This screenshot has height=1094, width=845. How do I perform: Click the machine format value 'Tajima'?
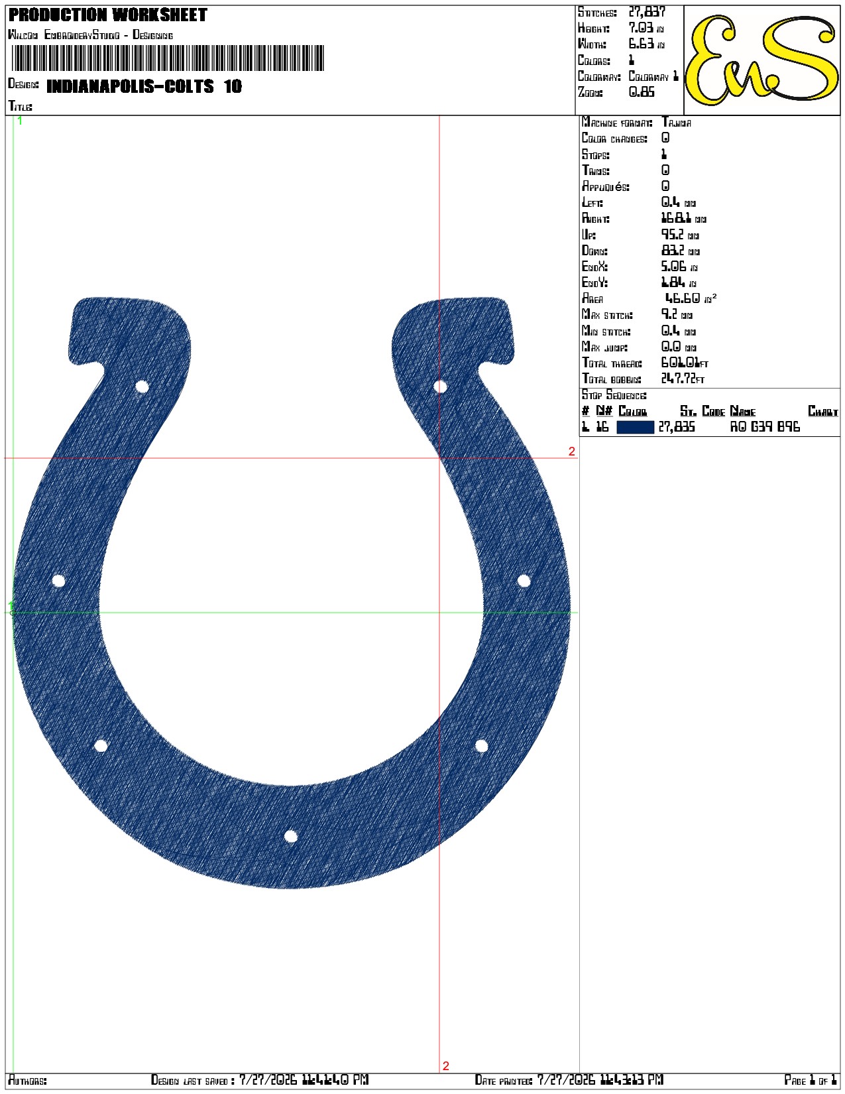[x=677, y=123]
